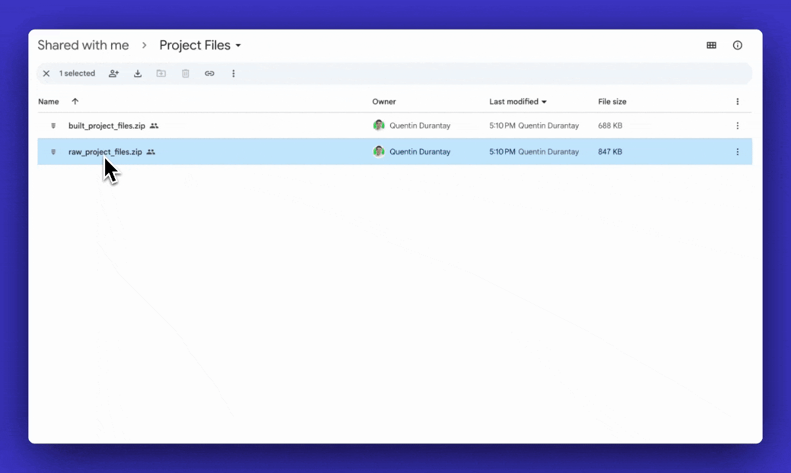Move the selected file to trash

point(185,74)
